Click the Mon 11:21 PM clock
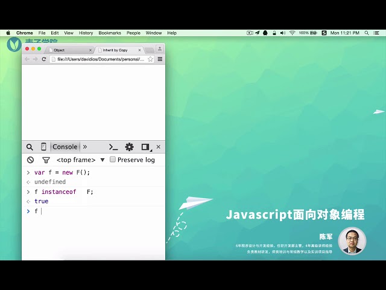The height and width of the screenshot is (290, 386). (x=344, y=33)
